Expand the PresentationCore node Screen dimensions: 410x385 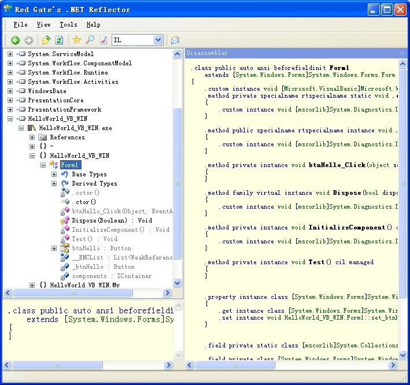click(x=10, y=100)
